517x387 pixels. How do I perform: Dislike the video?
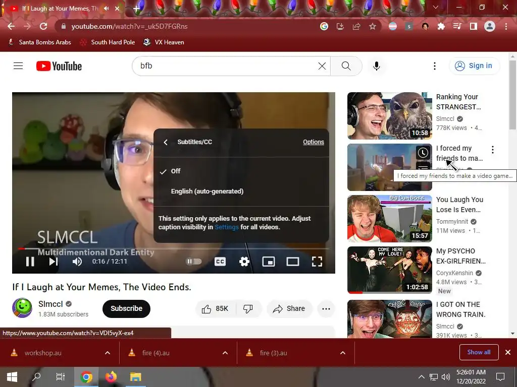pos(248,309)
